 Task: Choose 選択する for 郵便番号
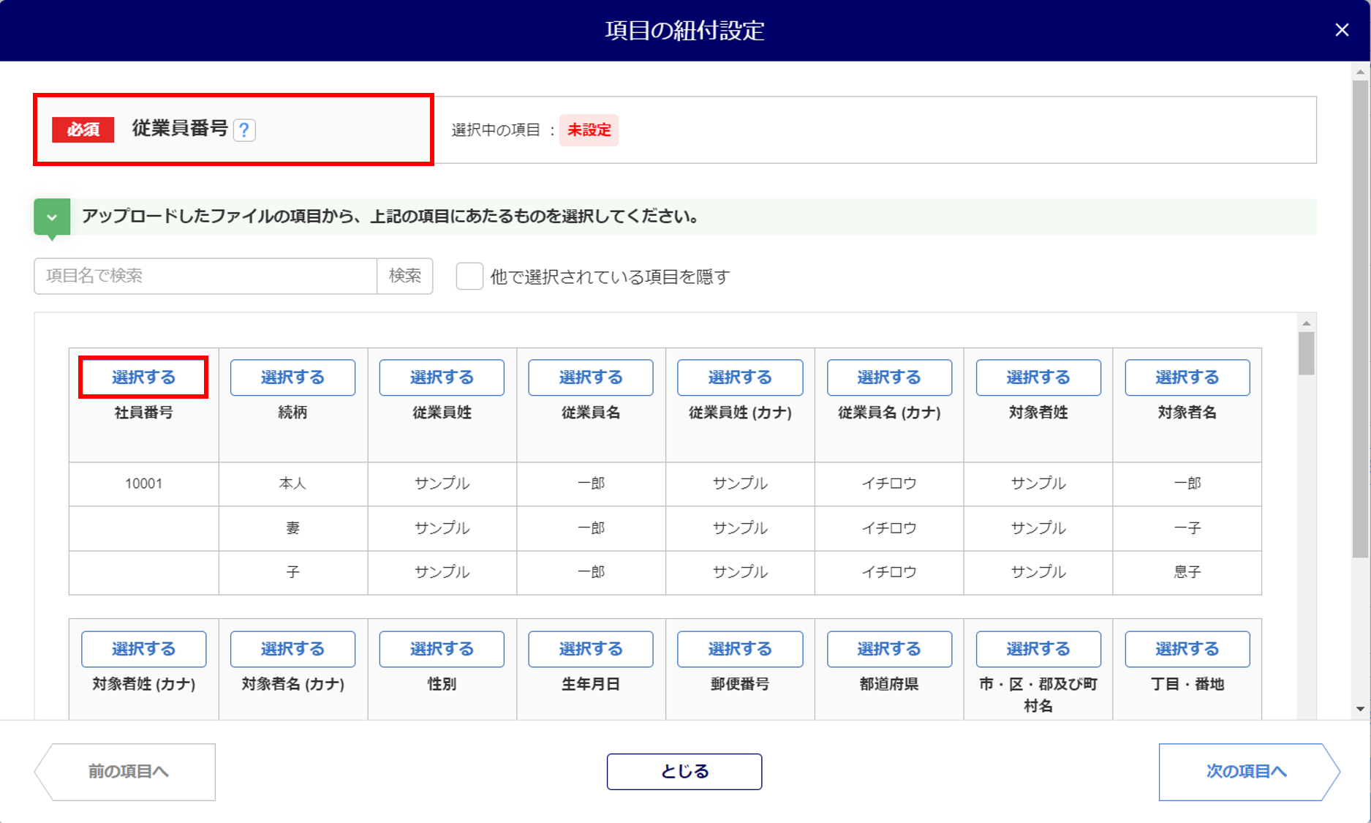[x=740, y=649]
